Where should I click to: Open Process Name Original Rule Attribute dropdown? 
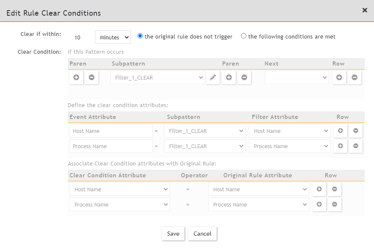(259, 204)
